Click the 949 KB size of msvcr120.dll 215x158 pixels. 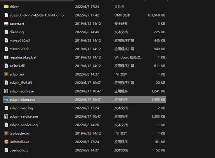[x=160, y=49]
